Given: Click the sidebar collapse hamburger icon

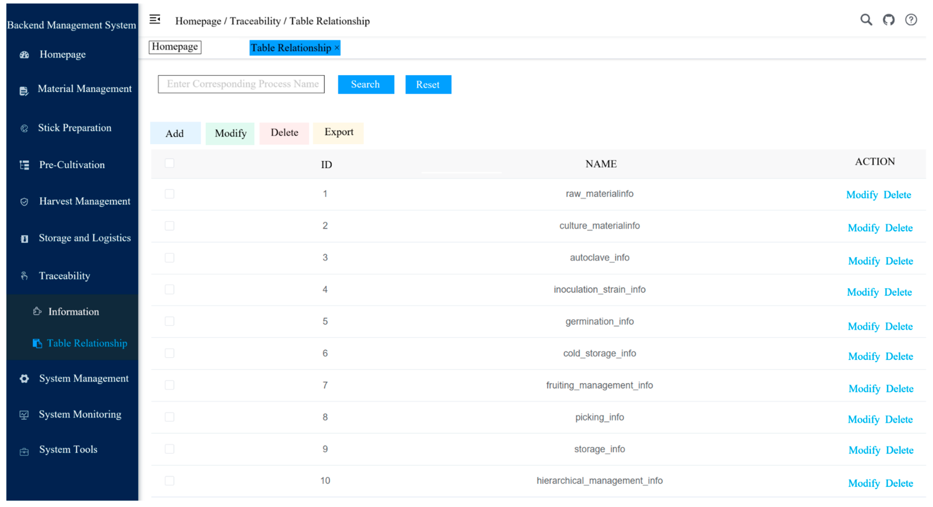Looking at the screenshot, I should [x=155, y=19].
